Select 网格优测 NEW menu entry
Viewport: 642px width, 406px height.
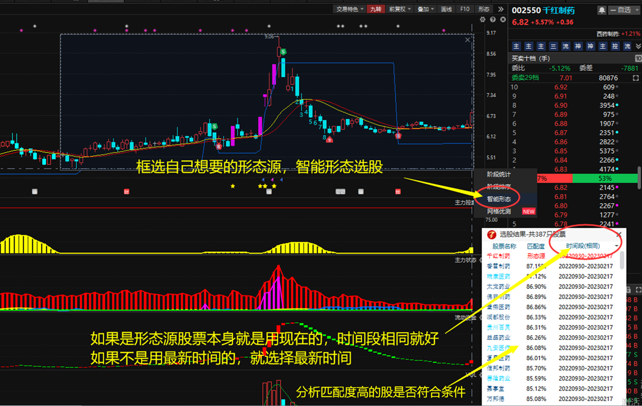[505, 211]
